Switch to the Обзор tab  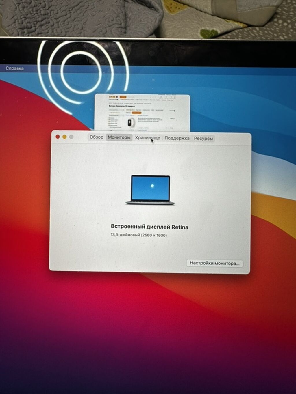coord(96,137)
